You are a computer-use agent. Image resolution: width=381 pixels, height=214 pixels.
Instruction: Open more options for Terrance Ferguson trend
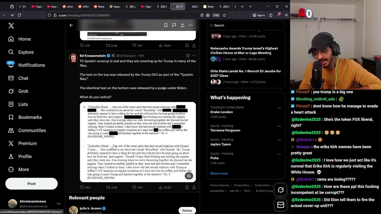click(279, 126)
